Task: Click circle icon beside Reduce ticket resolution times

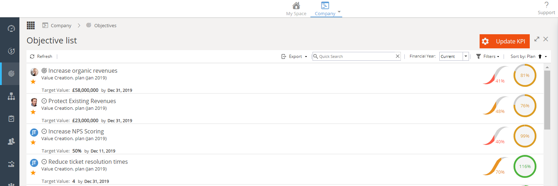Action: tap(44, 162)
